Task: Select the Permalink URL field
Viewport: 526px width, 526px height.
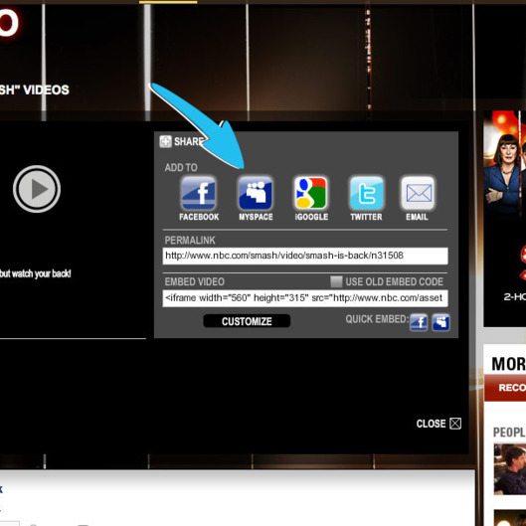Action: (305, 256)
